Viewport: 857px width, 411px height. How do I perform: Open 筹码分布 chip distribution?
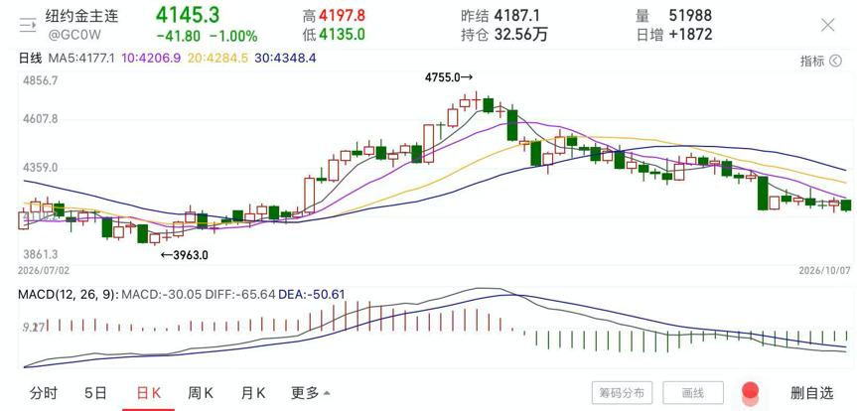pos(622,392)
